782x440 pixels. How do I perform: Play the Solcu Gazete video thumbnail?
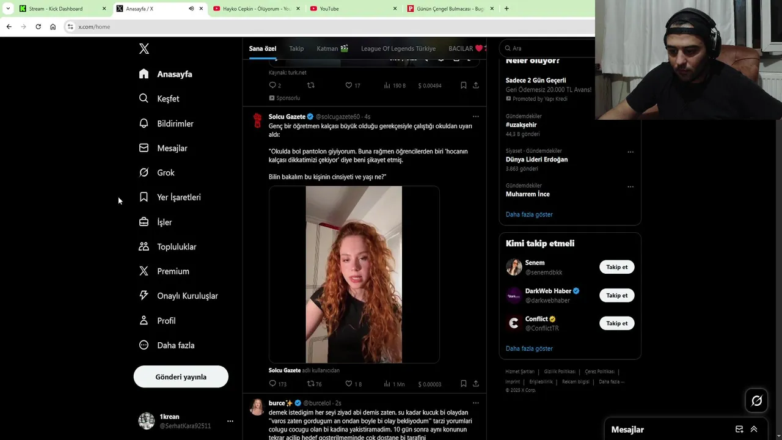tap(354, 274)
